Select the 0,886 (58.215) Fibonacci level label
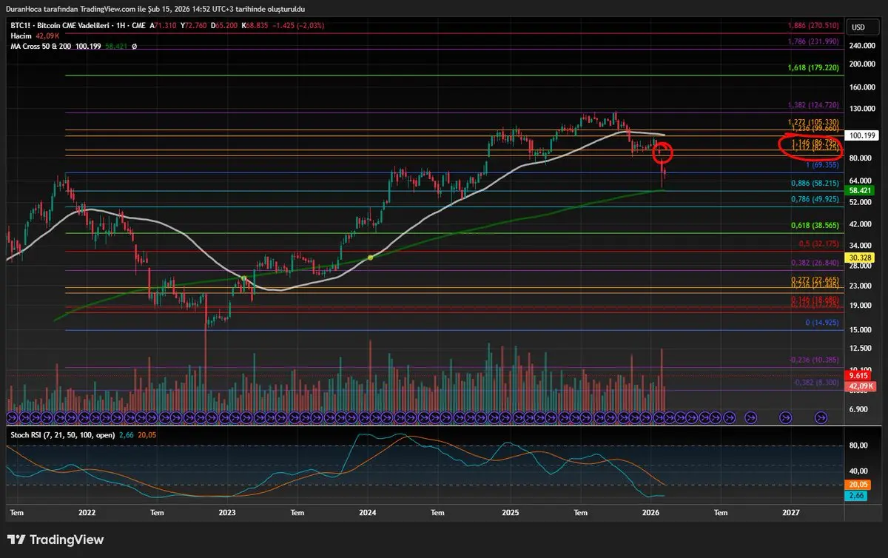888x558 pixels. click(x=815, y=183)
